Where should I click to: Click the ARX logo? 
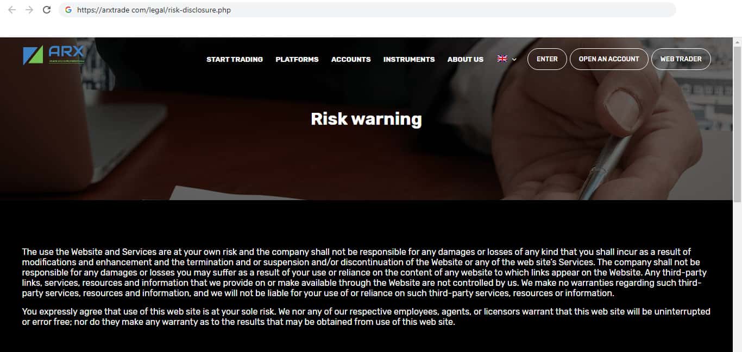(54, 55)
